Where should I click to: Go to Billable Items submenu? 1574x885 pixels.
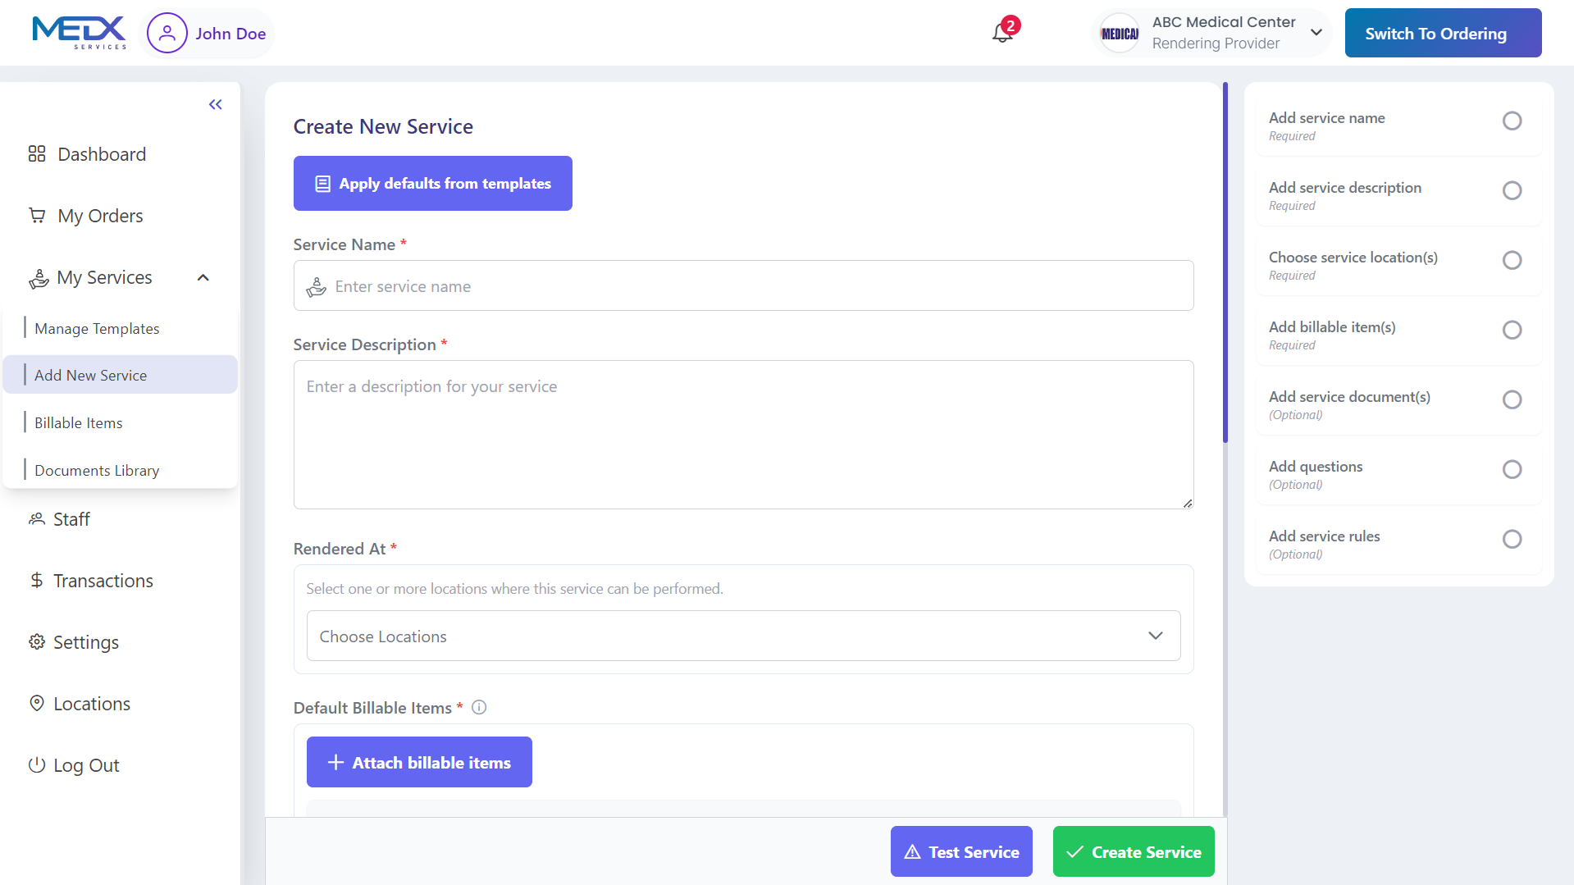[x=79, y=423]
